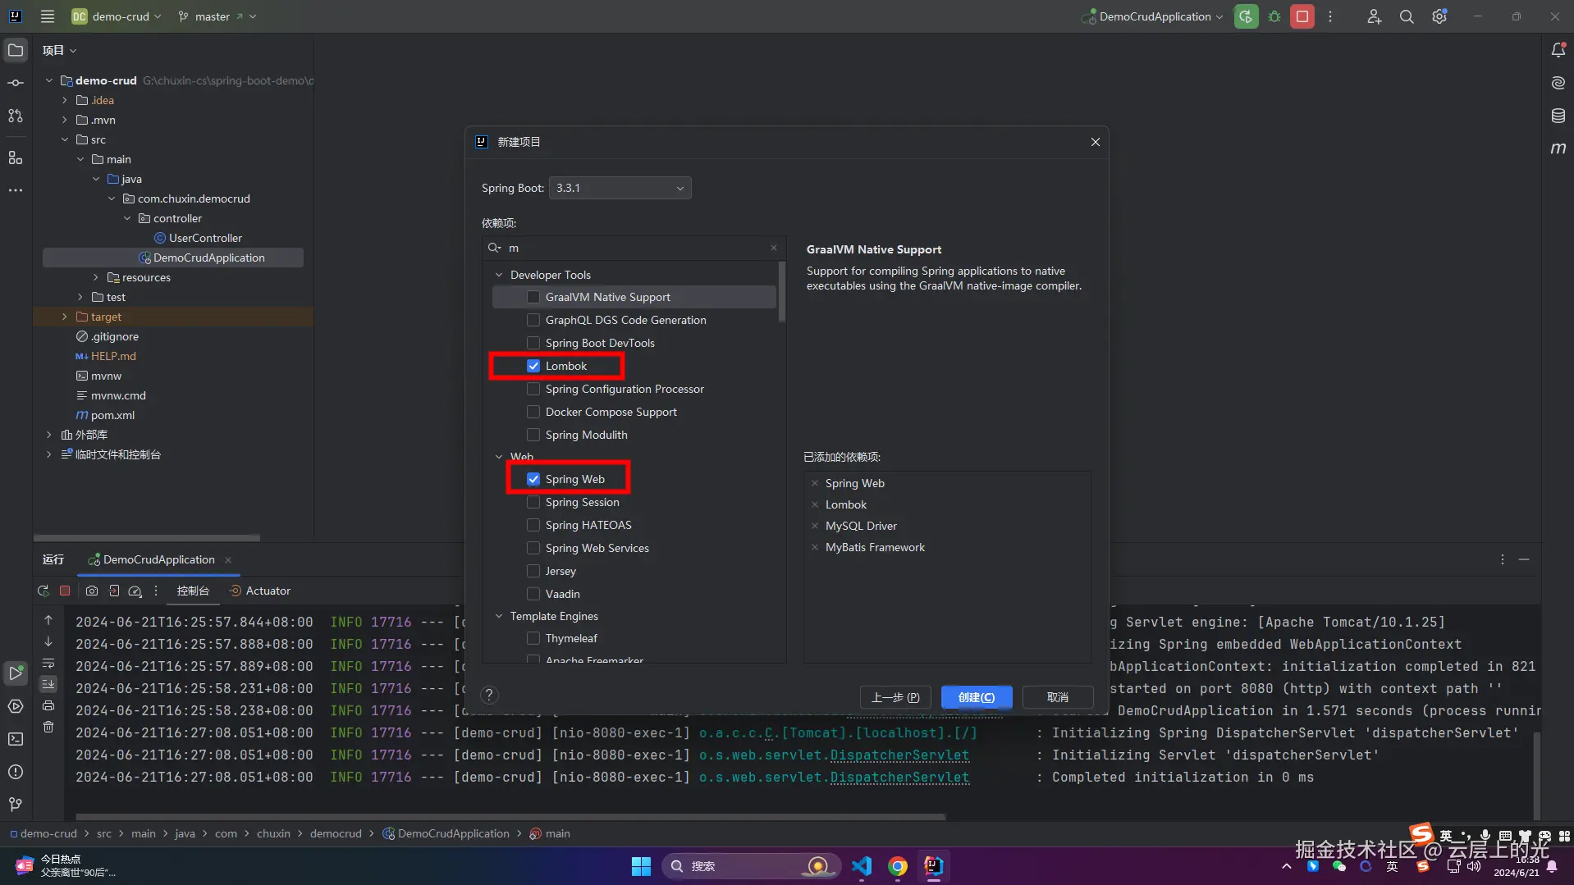Open demo-crud project selector dropdown
Viewport: 1574px width, 885px height.
tap(116, 16)
